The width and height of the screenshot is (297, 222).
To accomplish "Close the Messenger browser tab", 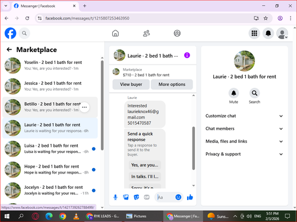I will click(x=74, y=6).
